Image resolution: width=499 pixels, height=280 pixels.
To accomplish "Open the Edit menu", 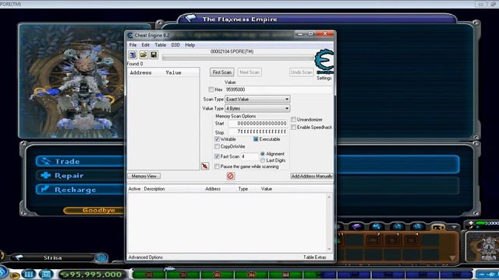I will [146, 45].
